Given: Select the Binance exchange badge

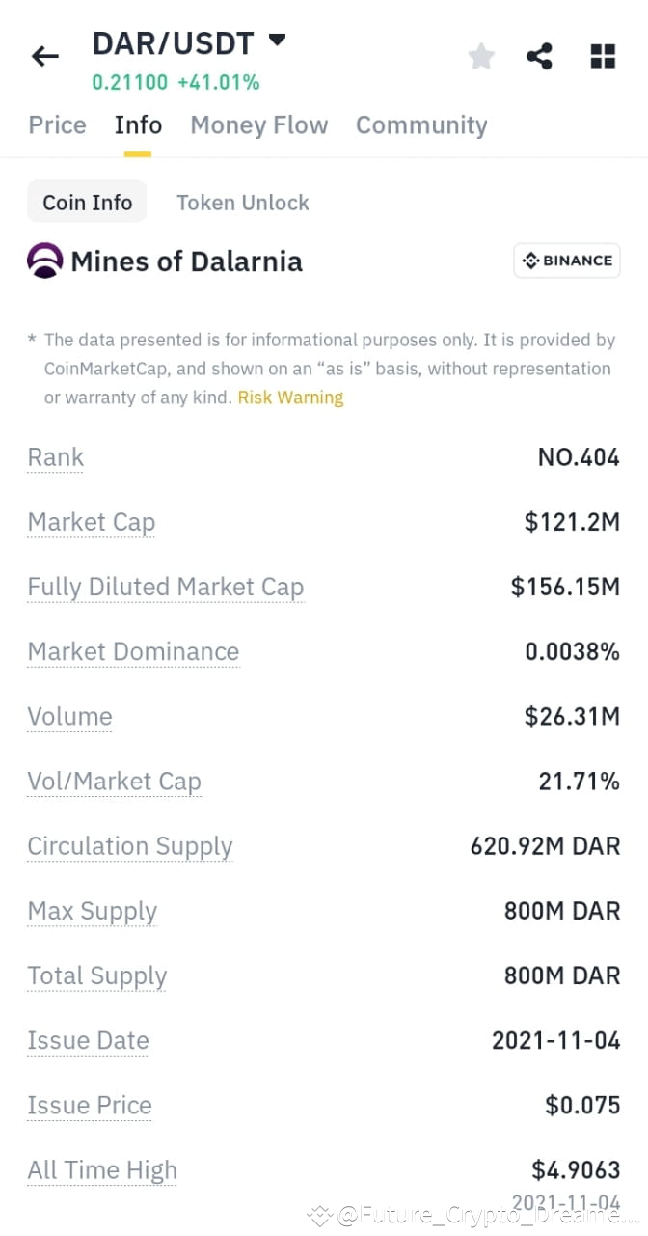Looking at the screenshot, I should pos(566,261).
